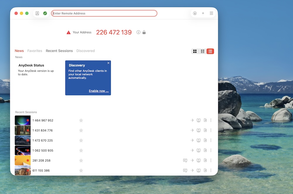Screen dimensions: 293x194
Task: Open the hamburger main menu
Action: [x=211, y=13]
